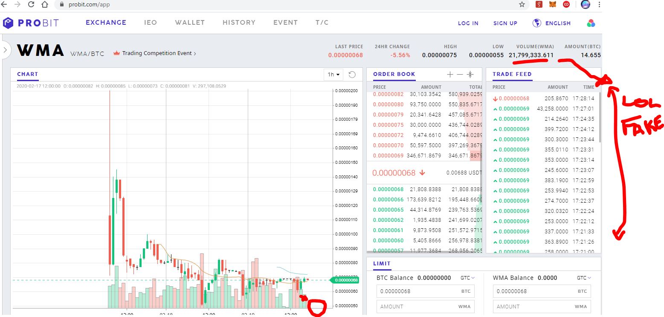
Task: Select the 0.00000066 buy order row
Action: 425,200
